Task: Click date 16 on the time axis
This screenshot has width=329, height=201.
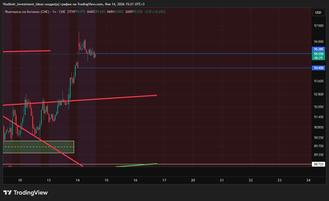Action: coord(135,180)
